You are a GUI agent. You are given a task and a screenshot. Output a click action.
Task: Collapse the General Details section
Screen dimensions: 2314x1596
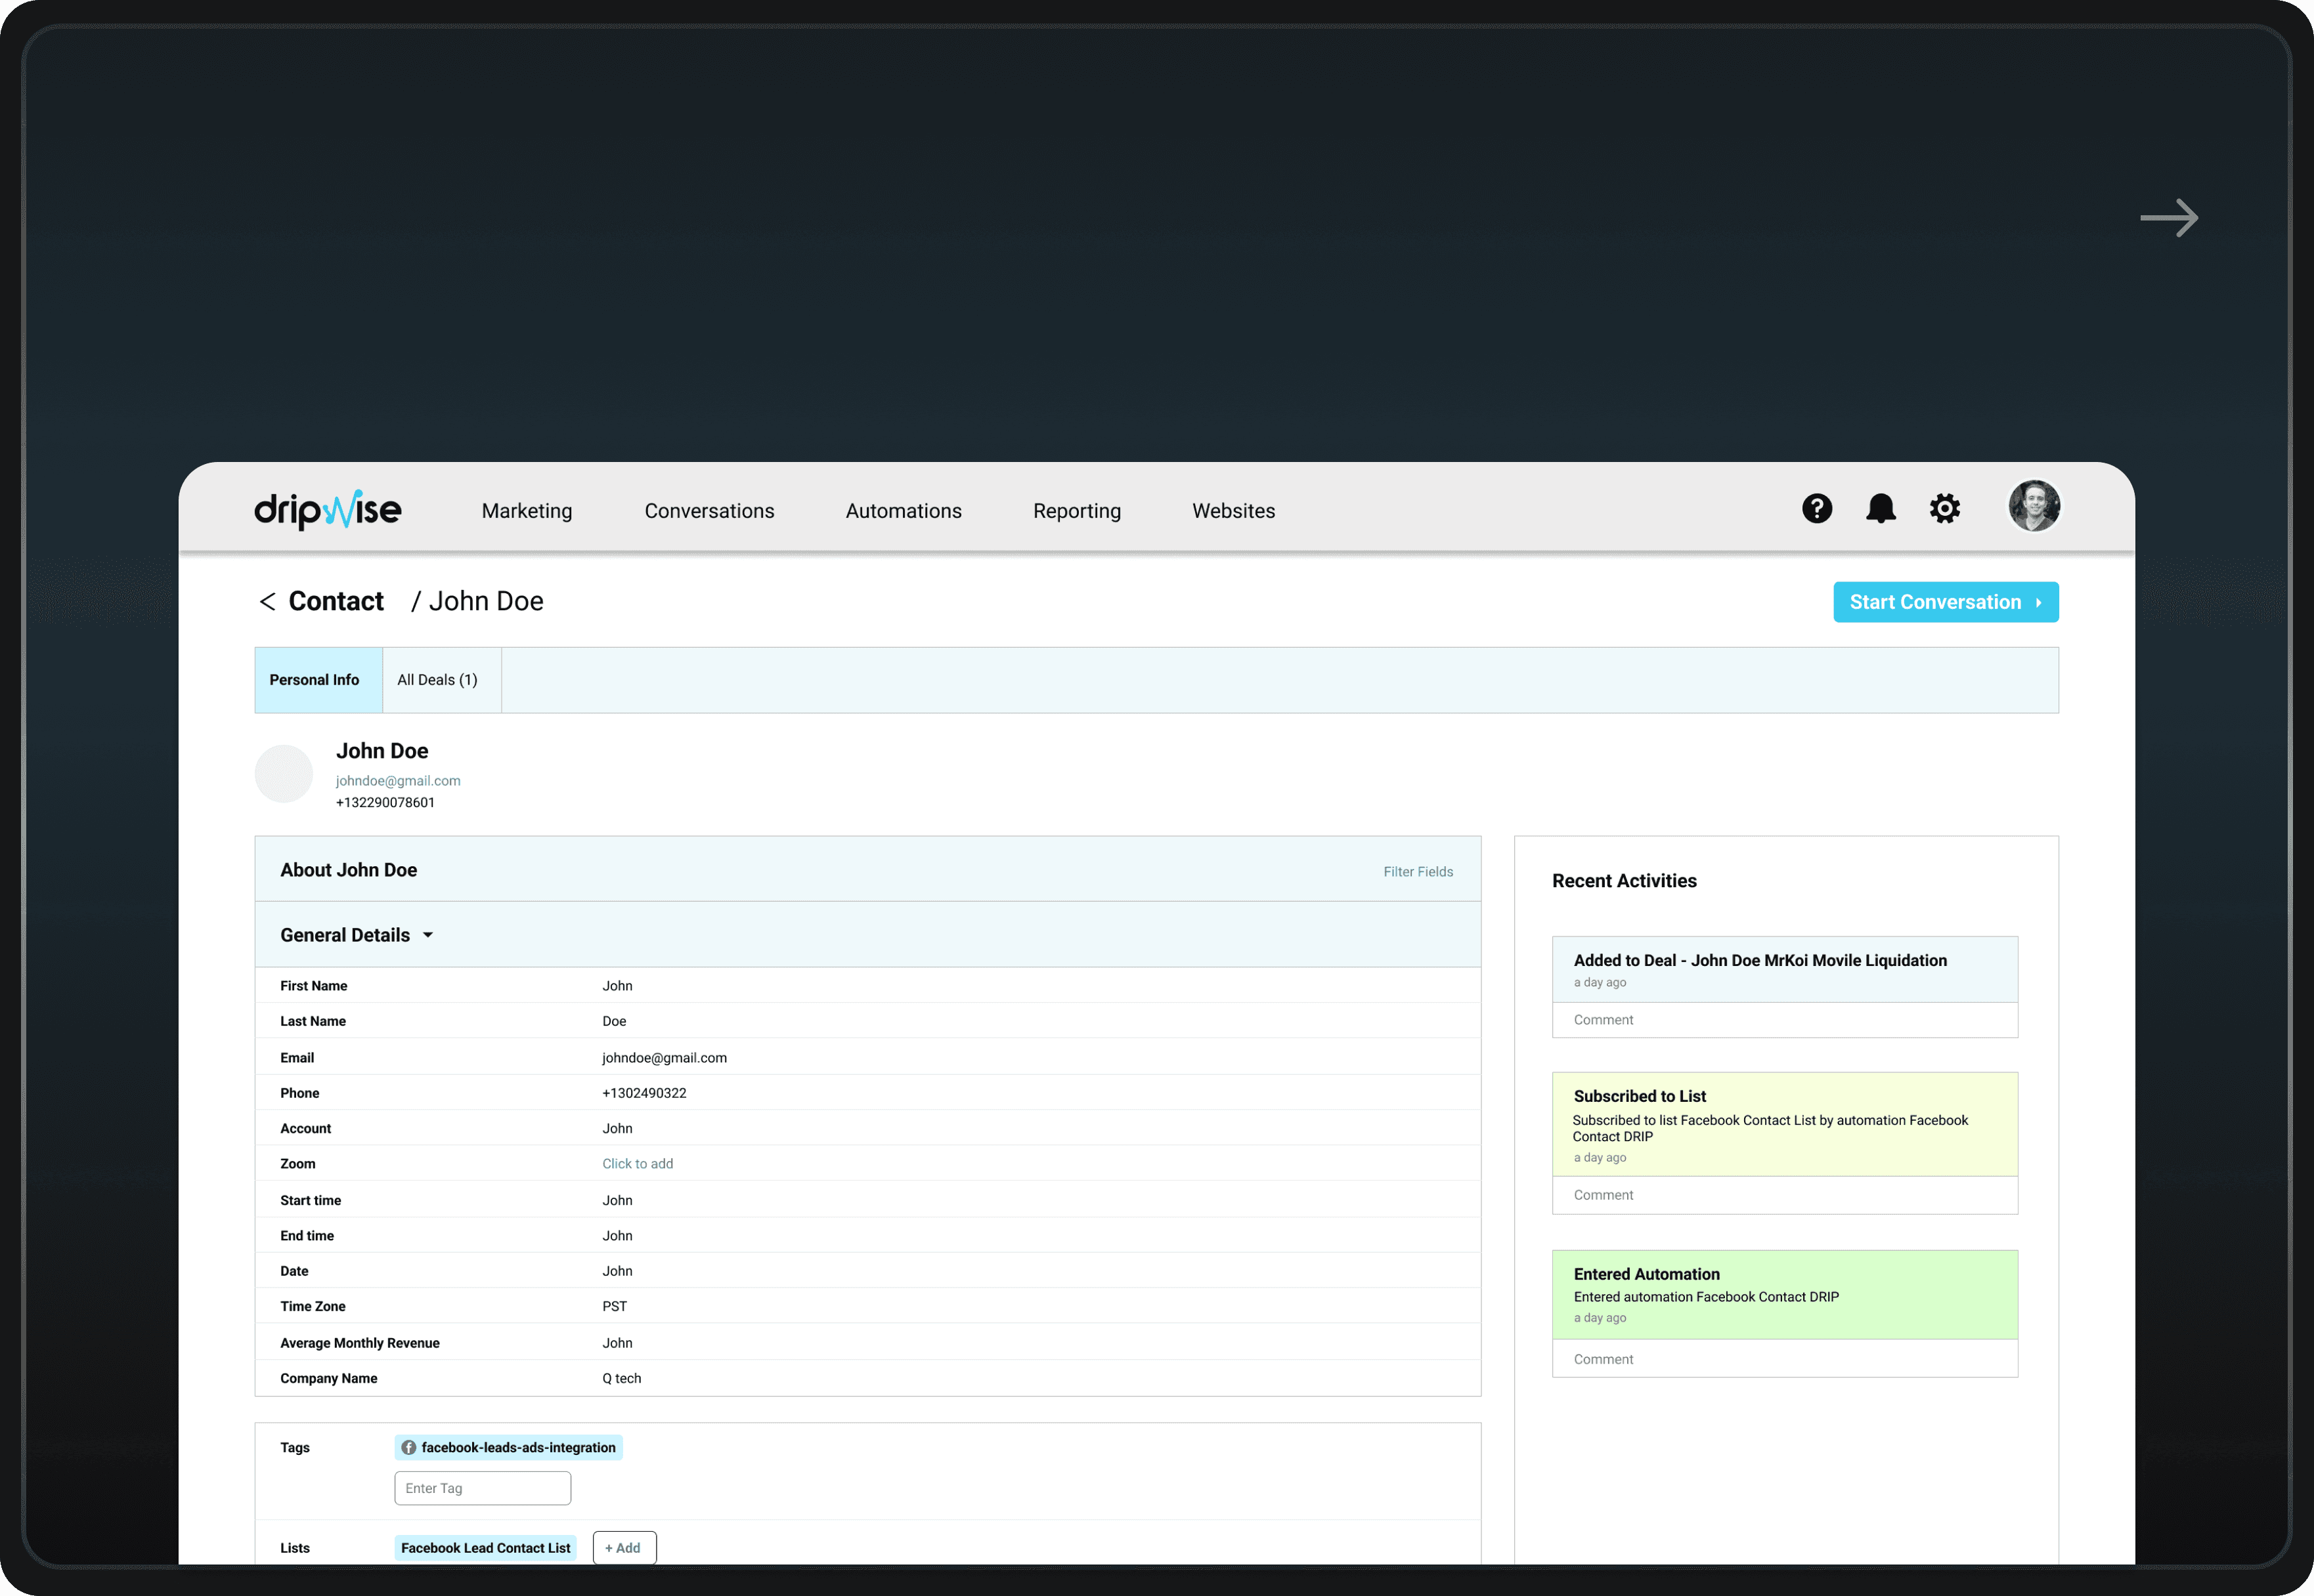point(428,936)
